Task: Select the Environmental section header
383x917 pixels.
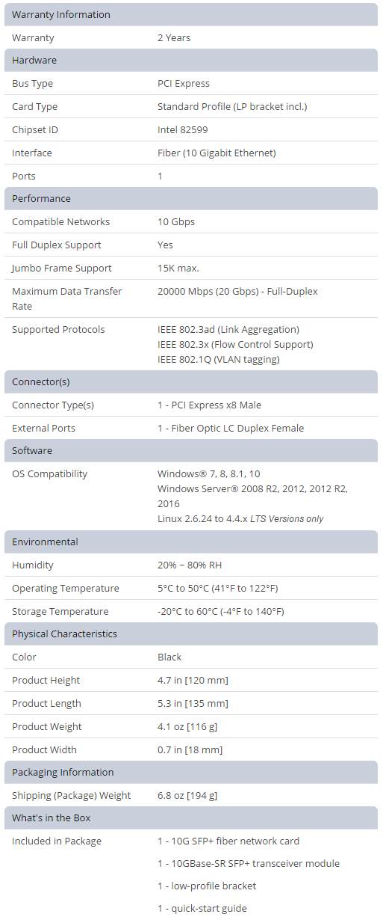Action: click(x=191, y=542)
